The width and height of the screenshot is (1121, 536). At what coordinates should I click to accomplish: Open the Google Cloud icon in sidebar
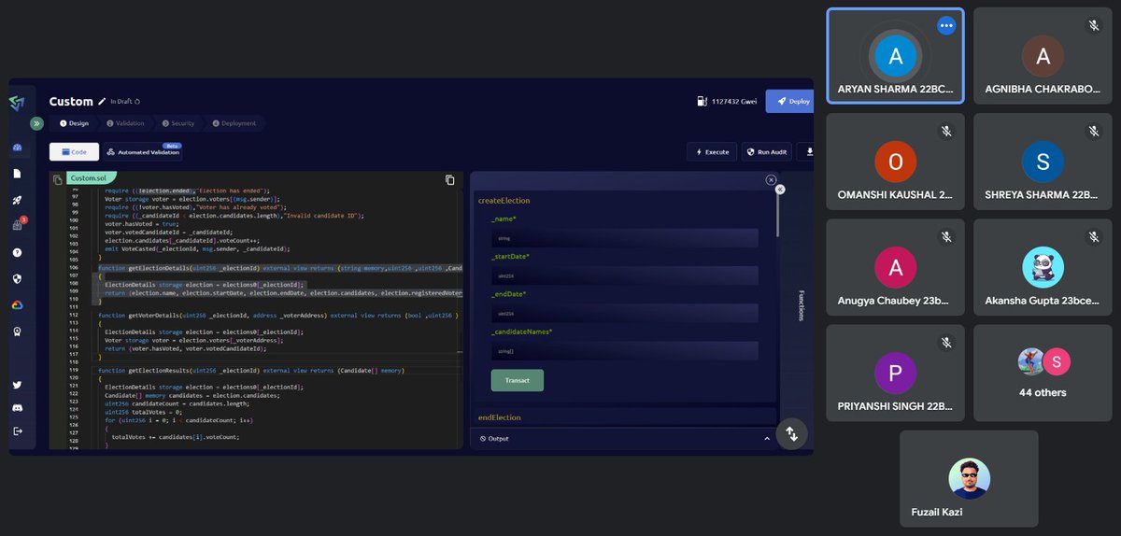[18, 304]
